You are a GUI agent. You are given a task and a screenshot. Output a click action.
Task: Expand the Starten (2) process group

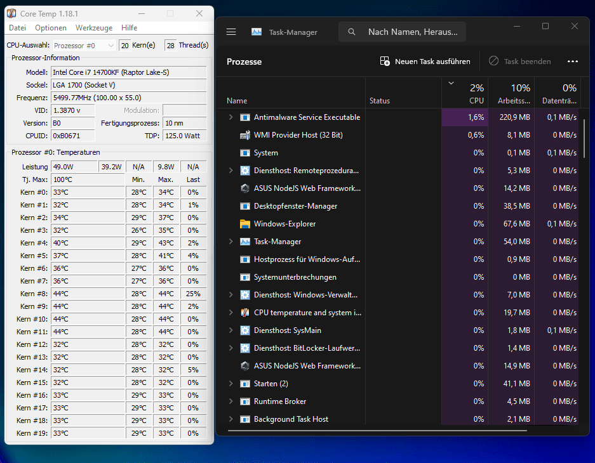[x=231, y=384]
